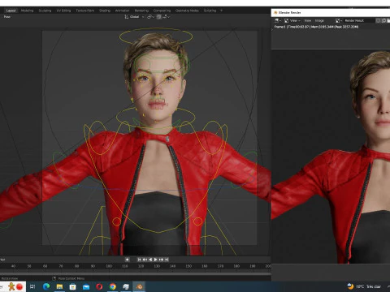The height and width of the screenshot is (292, 390).
Task: Click the render frame stats text line
Action: coord(316,27)
